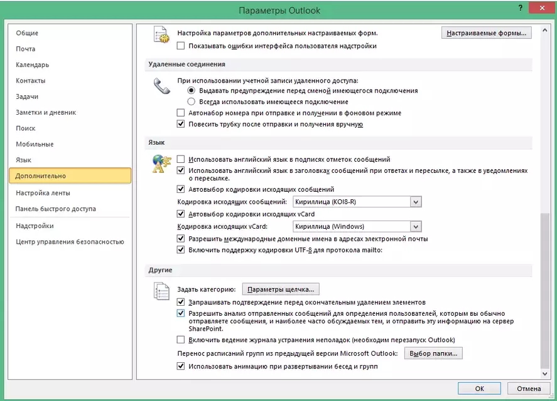557x401 pixels.
Task: Open Заметки и дневник category
Action: coord(70,112)
